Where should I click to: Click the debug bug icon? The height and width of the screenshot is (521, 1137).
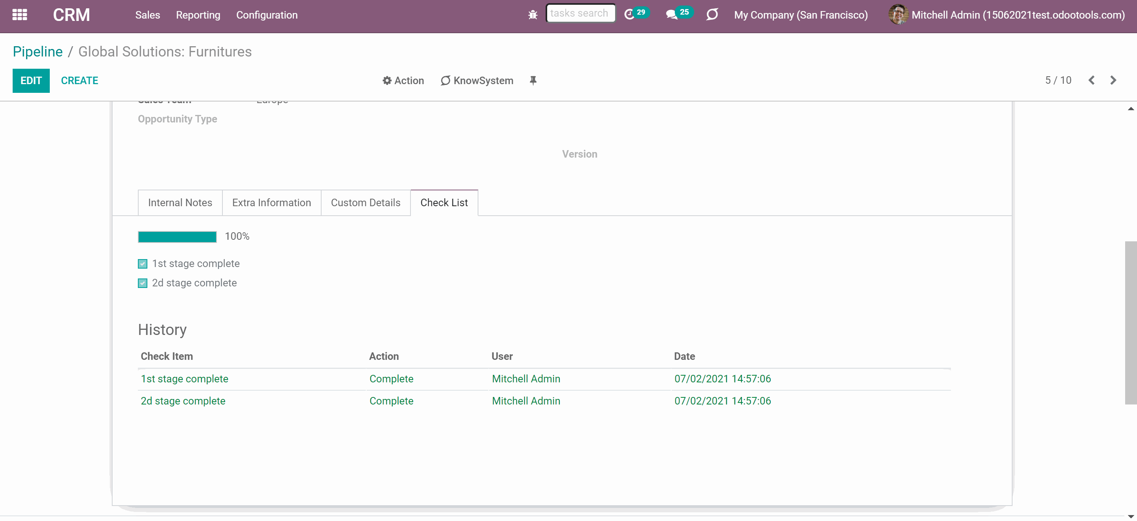coord(533,15)
